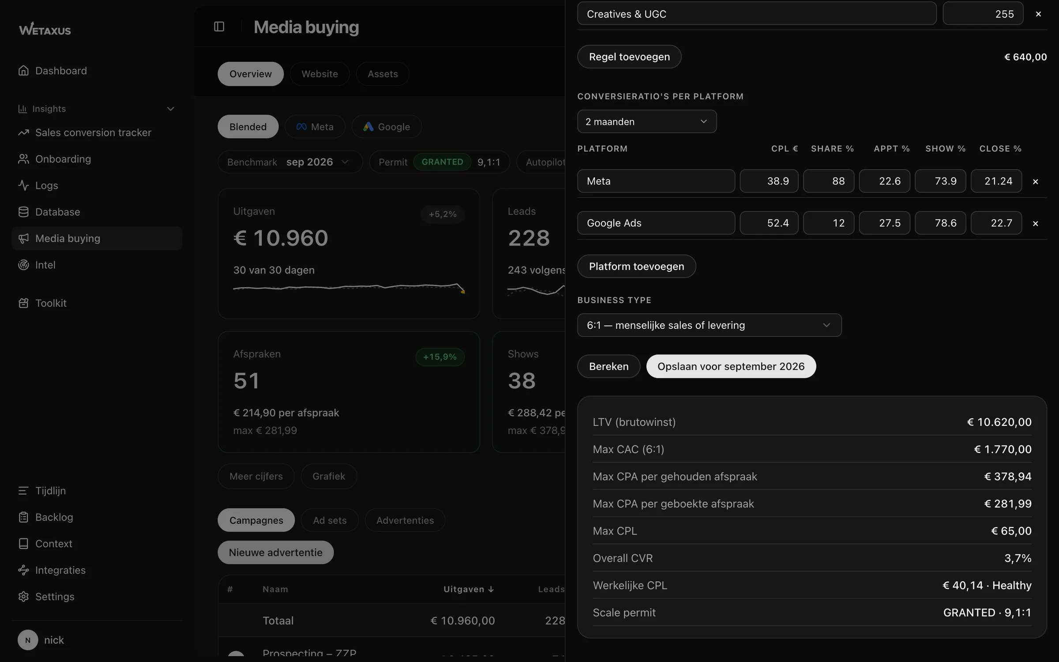Screen dimensions: 1059x662
Task: Switch to the Overview tab
Action: 251,74
